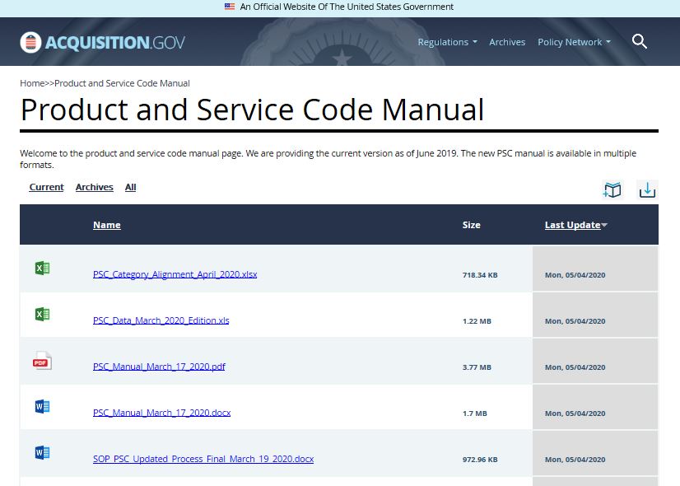The width and height of the screenshot is (680, 486).
Task: Click the Size column header
Action: pyautogui.click(x=471, y=225)
